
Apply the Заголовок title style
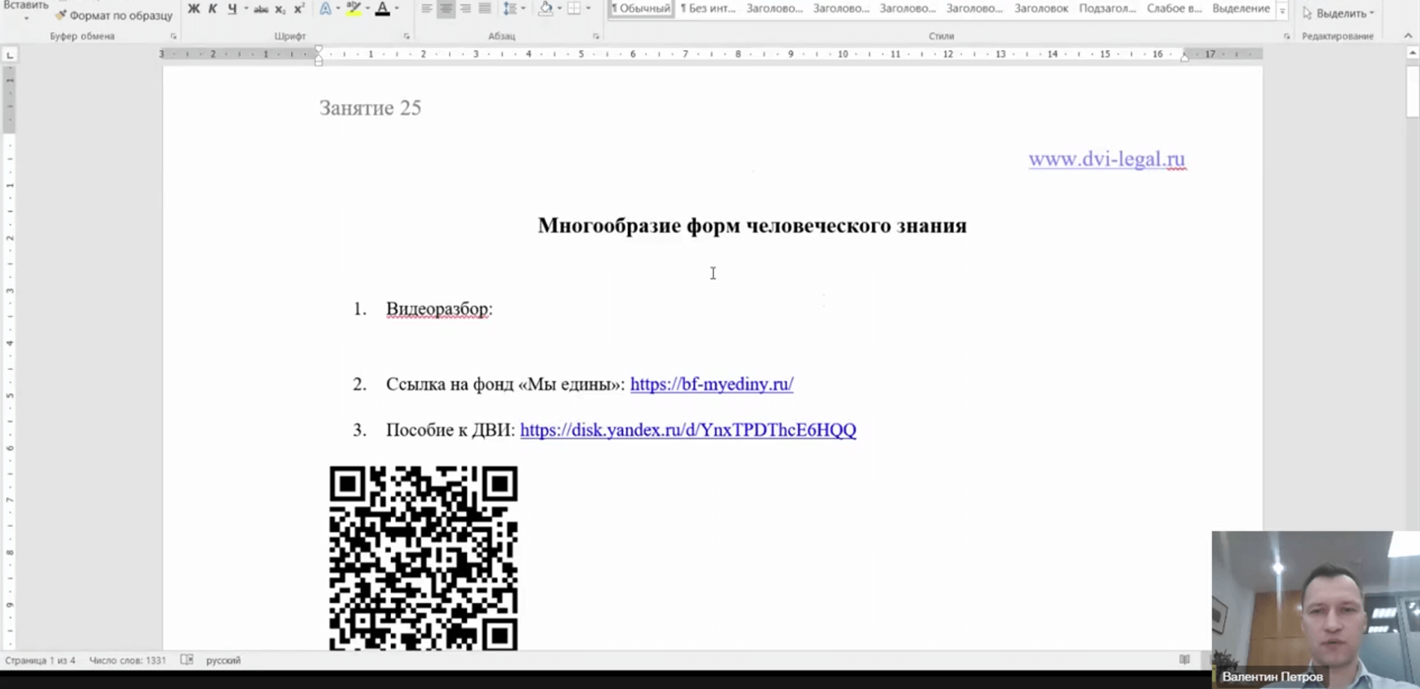point(1041,8)
